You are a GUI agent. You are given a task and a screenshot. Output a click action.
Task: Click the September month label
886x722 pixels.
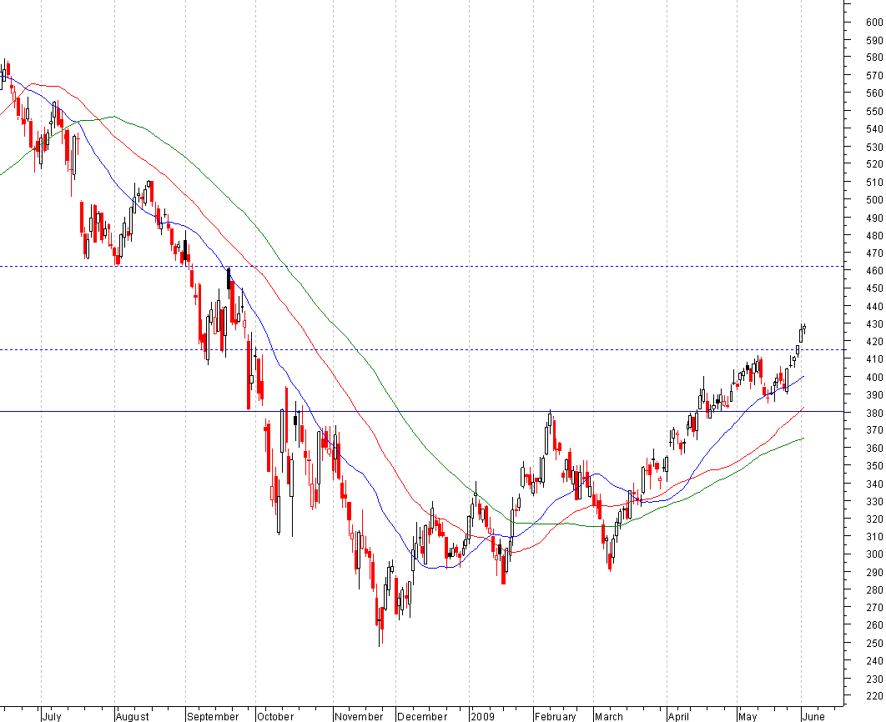point(213,716)
